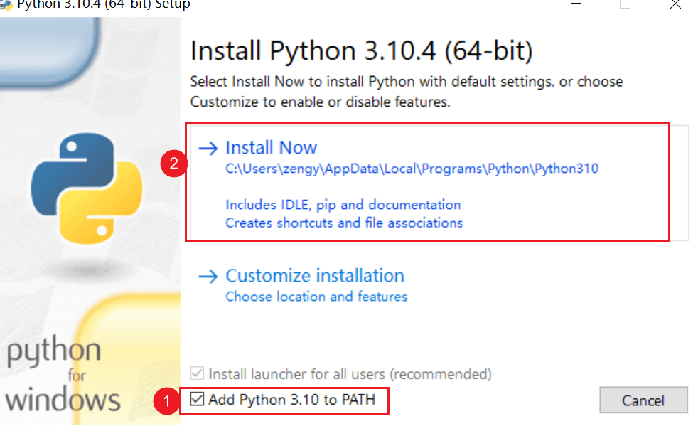Click the 'python for windows' wordmark
The image size is (698, 426).
(63, 376)
